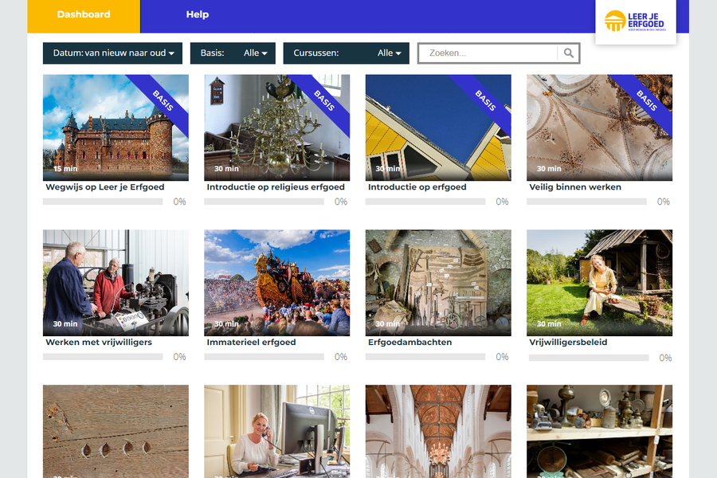The height and width of the screenshot is (478, 717).
Task: Open the antique shelves thumbnail
Action: (x=599, y=431)
